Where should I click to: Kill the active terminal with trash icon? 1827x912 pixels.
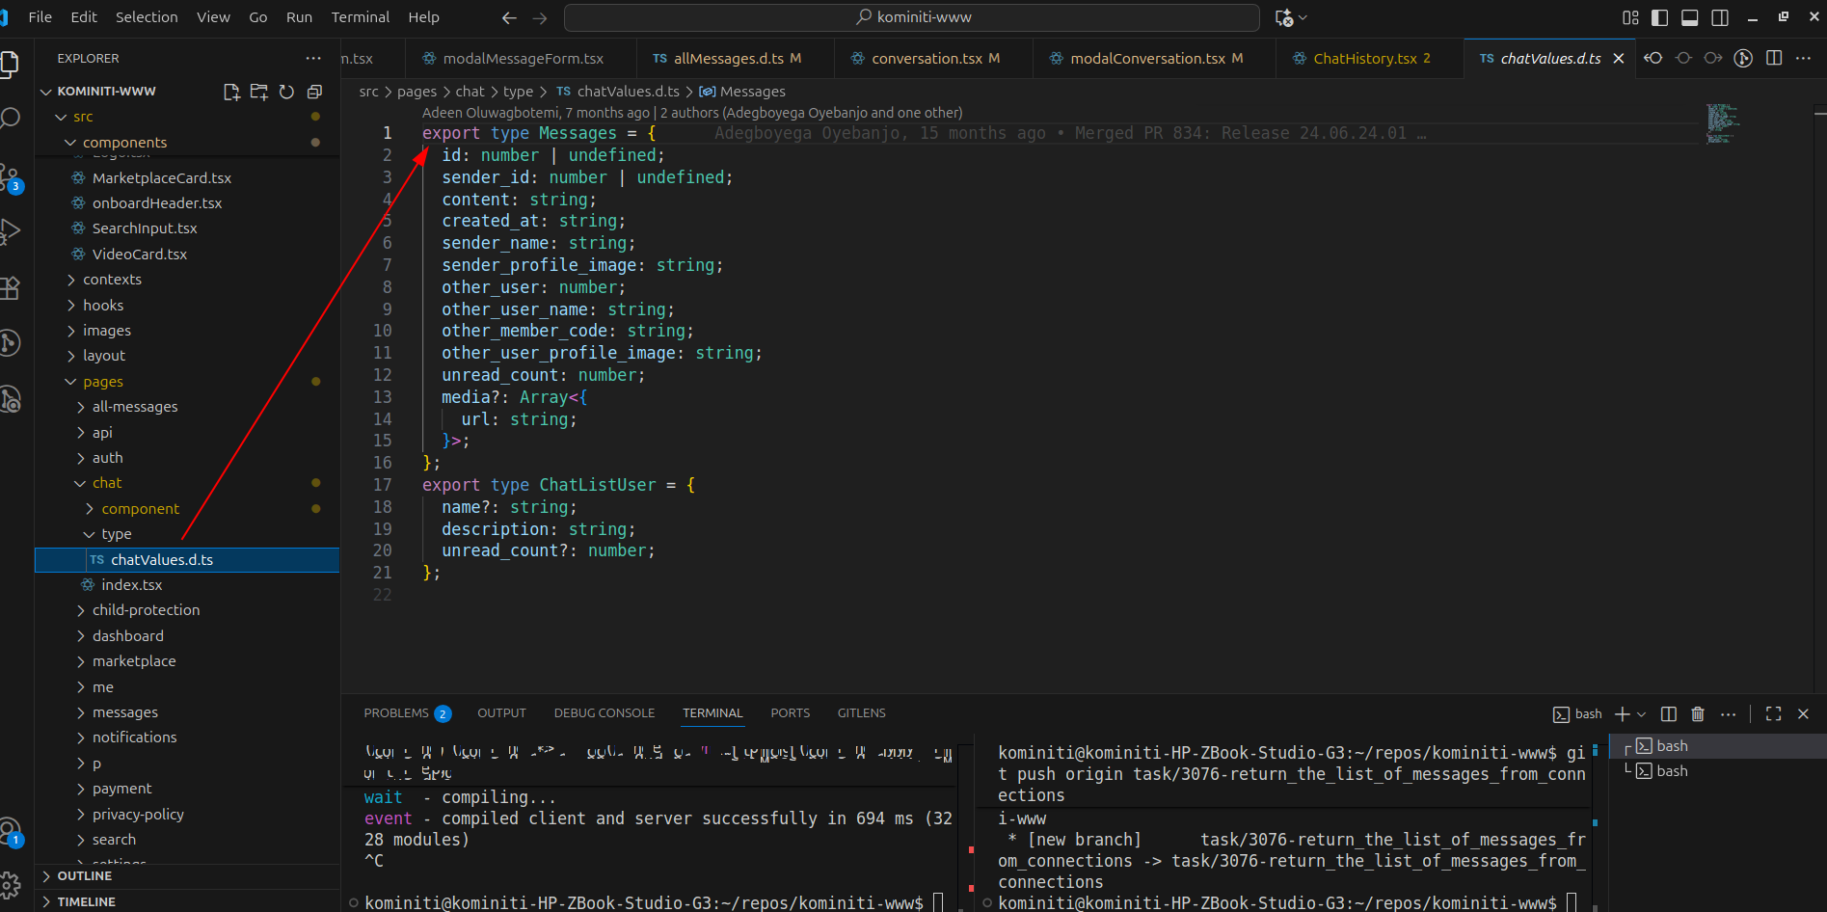click(1698, 714)
